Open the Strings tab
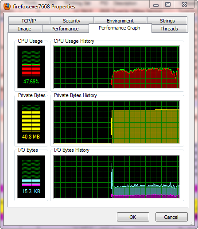 coord(167,21)
